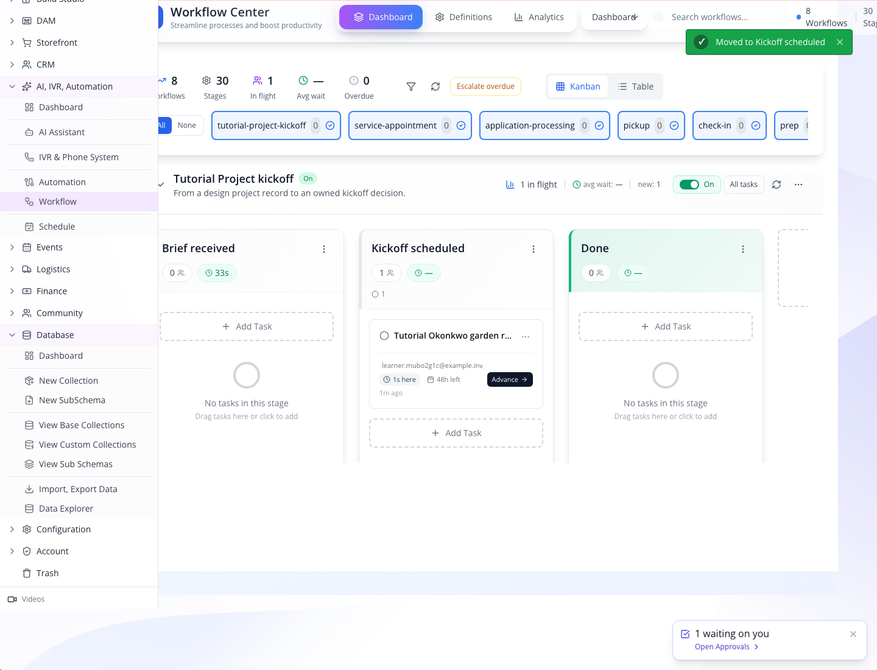Click the refresh icon beside Escalate overdue
The width and height of the screenshot is (877, 670).
(x=435, y=86)
